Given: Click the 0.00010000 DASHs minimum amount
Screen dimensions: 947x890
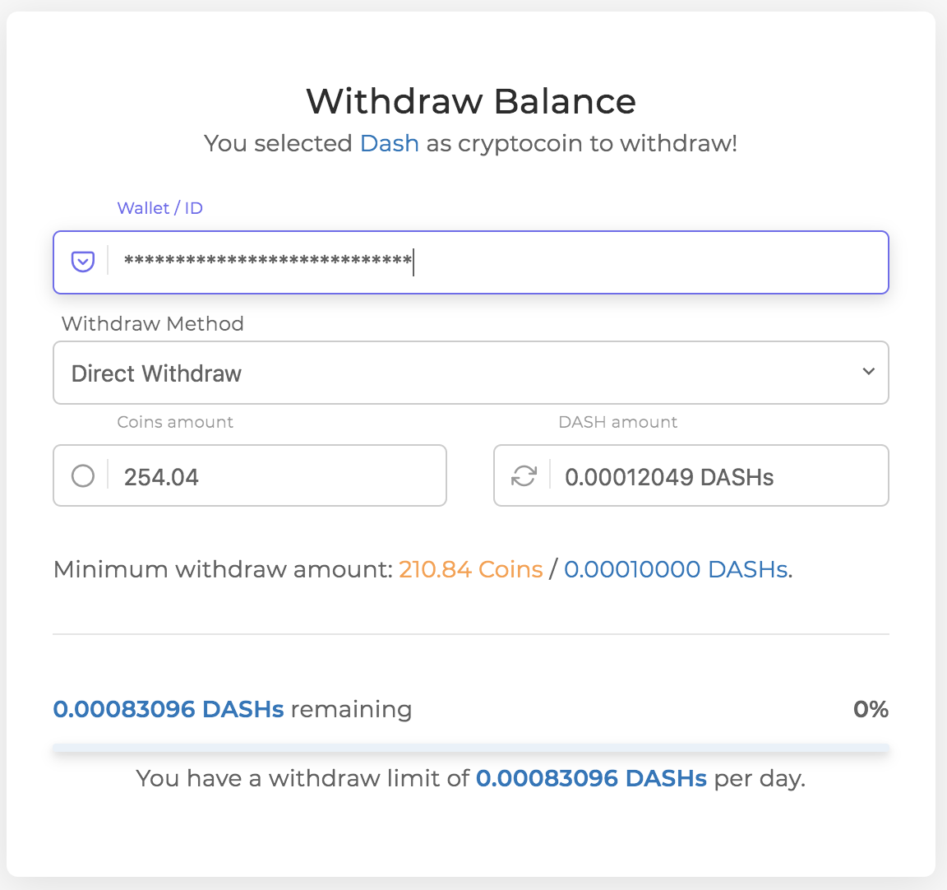Looking at the screenshot, I should pos(676,570).
